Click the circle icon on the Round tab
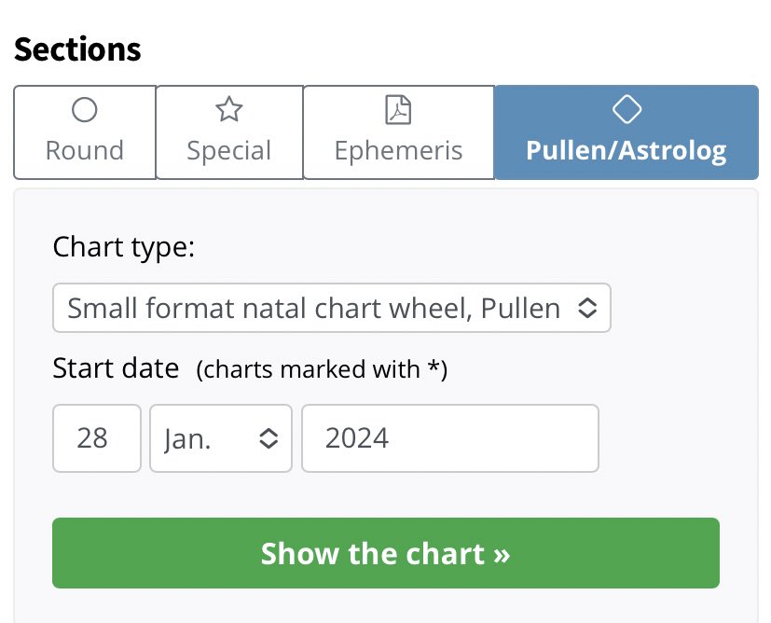 coord(85,111)
